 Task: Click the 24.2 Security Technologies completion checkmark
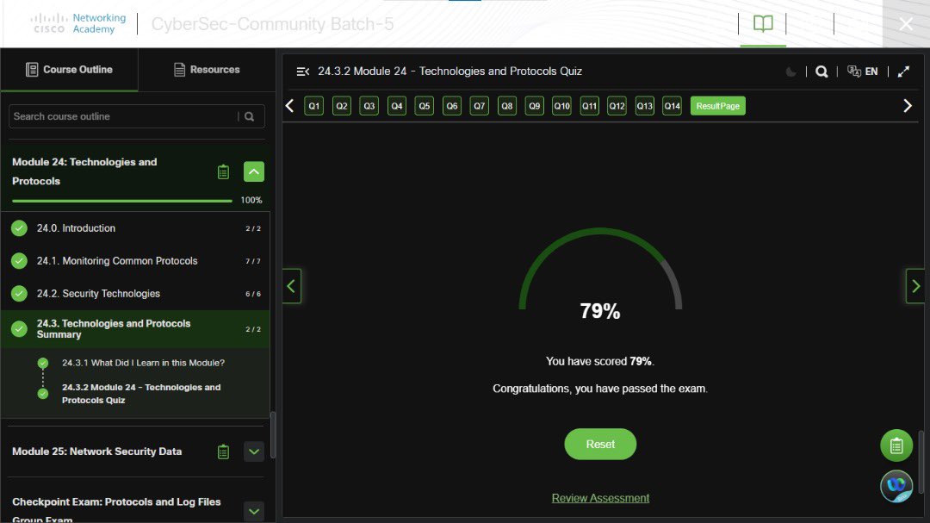pos(19,293)
